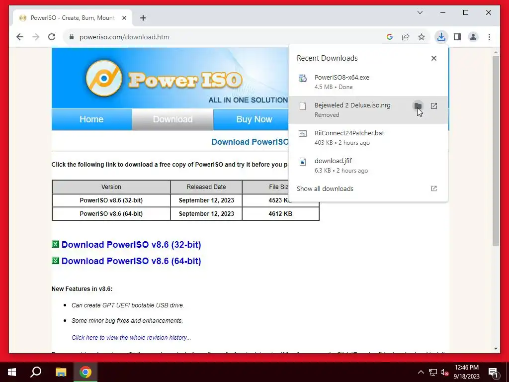
Task: Click Show all downloads
Action: click(325, 189)
